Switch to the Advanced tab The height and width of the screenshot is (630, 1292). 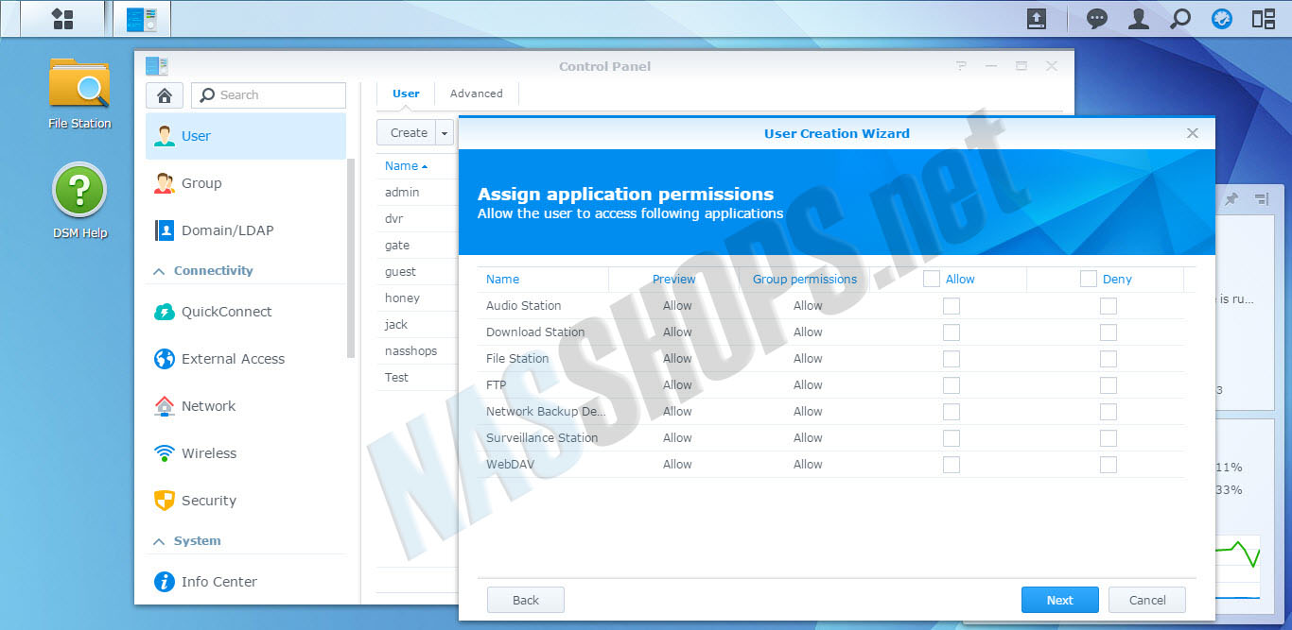(477, 94)
